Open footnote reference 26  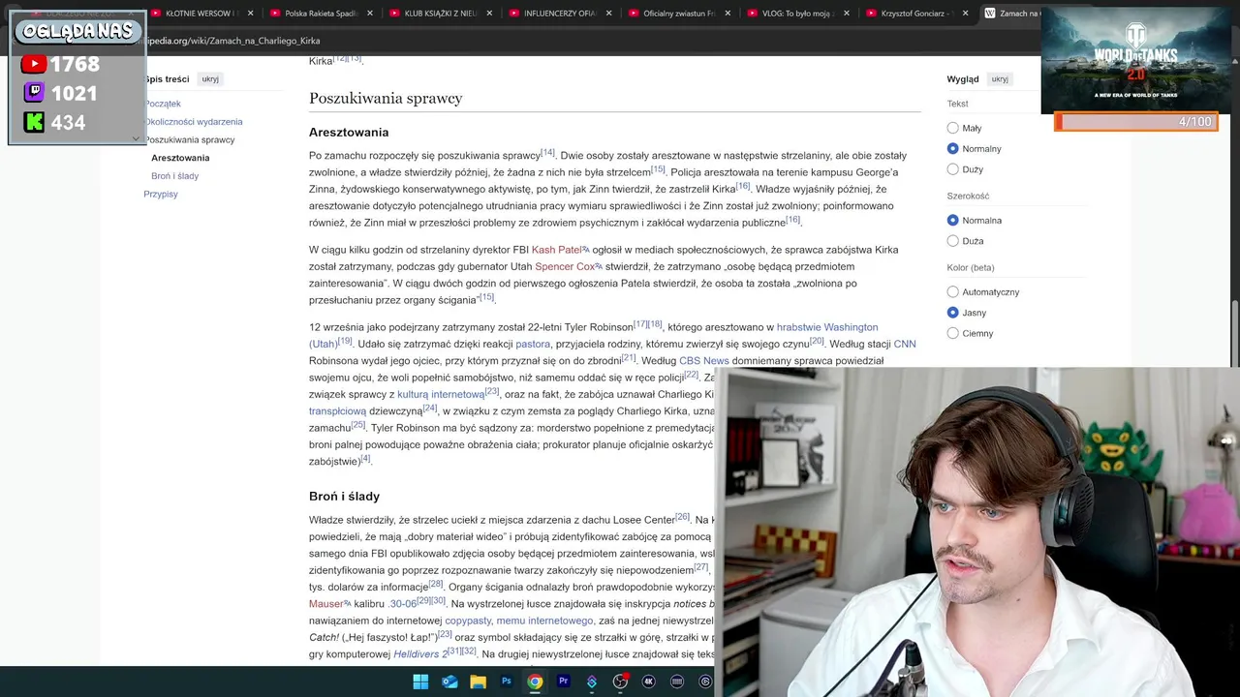pyautogui.click(x=682, y=517)
